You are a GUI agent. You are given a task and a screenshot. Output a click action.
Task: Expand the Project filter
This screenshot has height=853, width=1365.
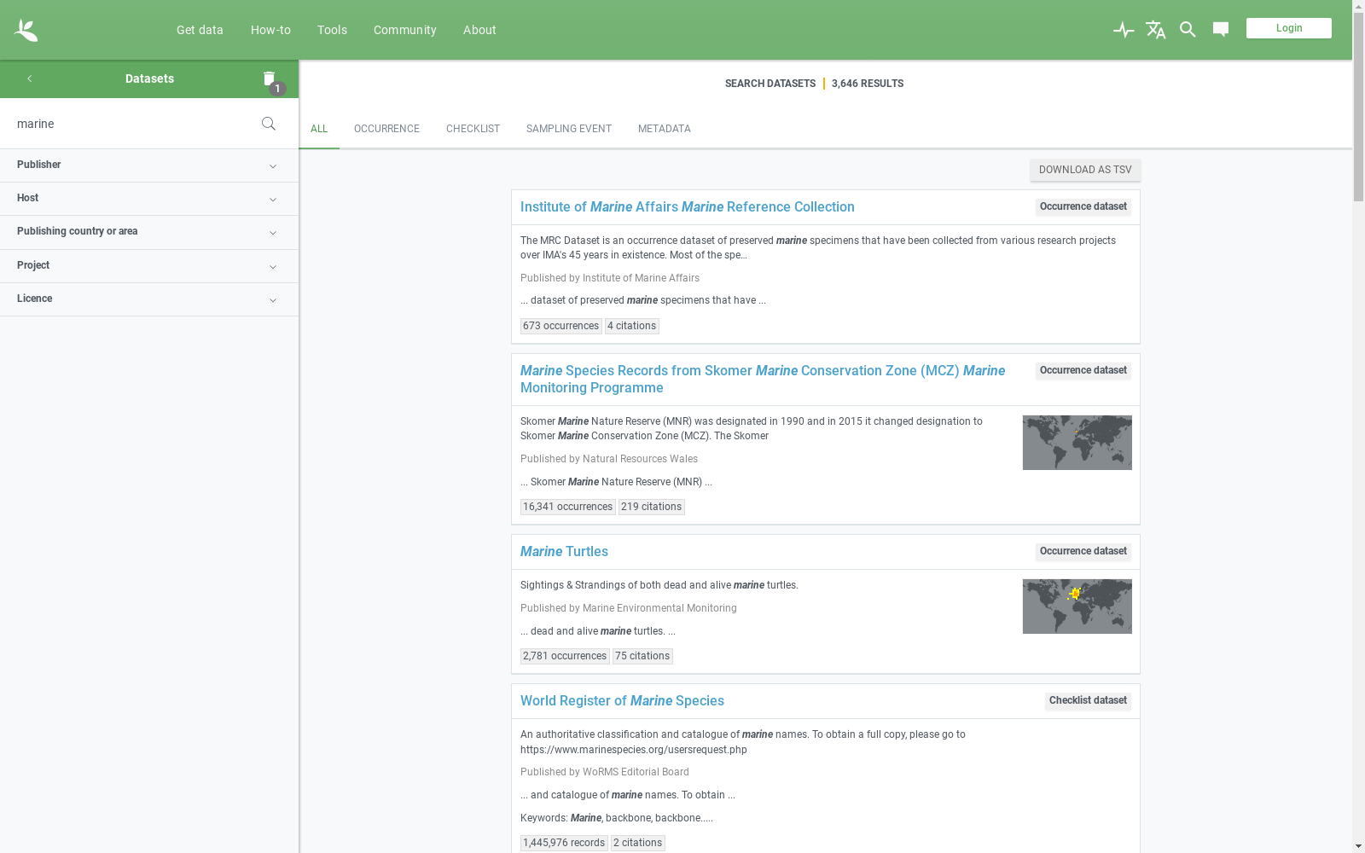click(149, 266)
